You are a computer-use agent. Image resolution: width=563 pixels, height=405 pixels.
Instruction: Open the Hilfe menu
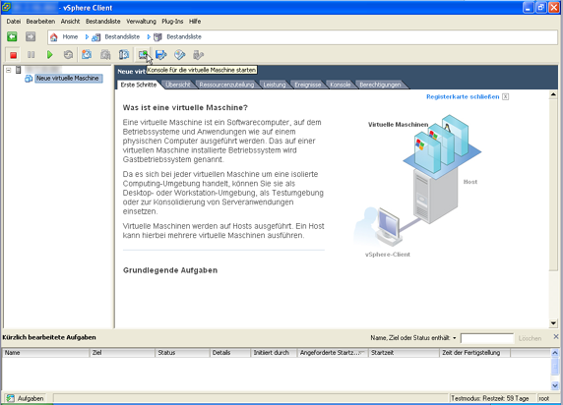(195, 22)
